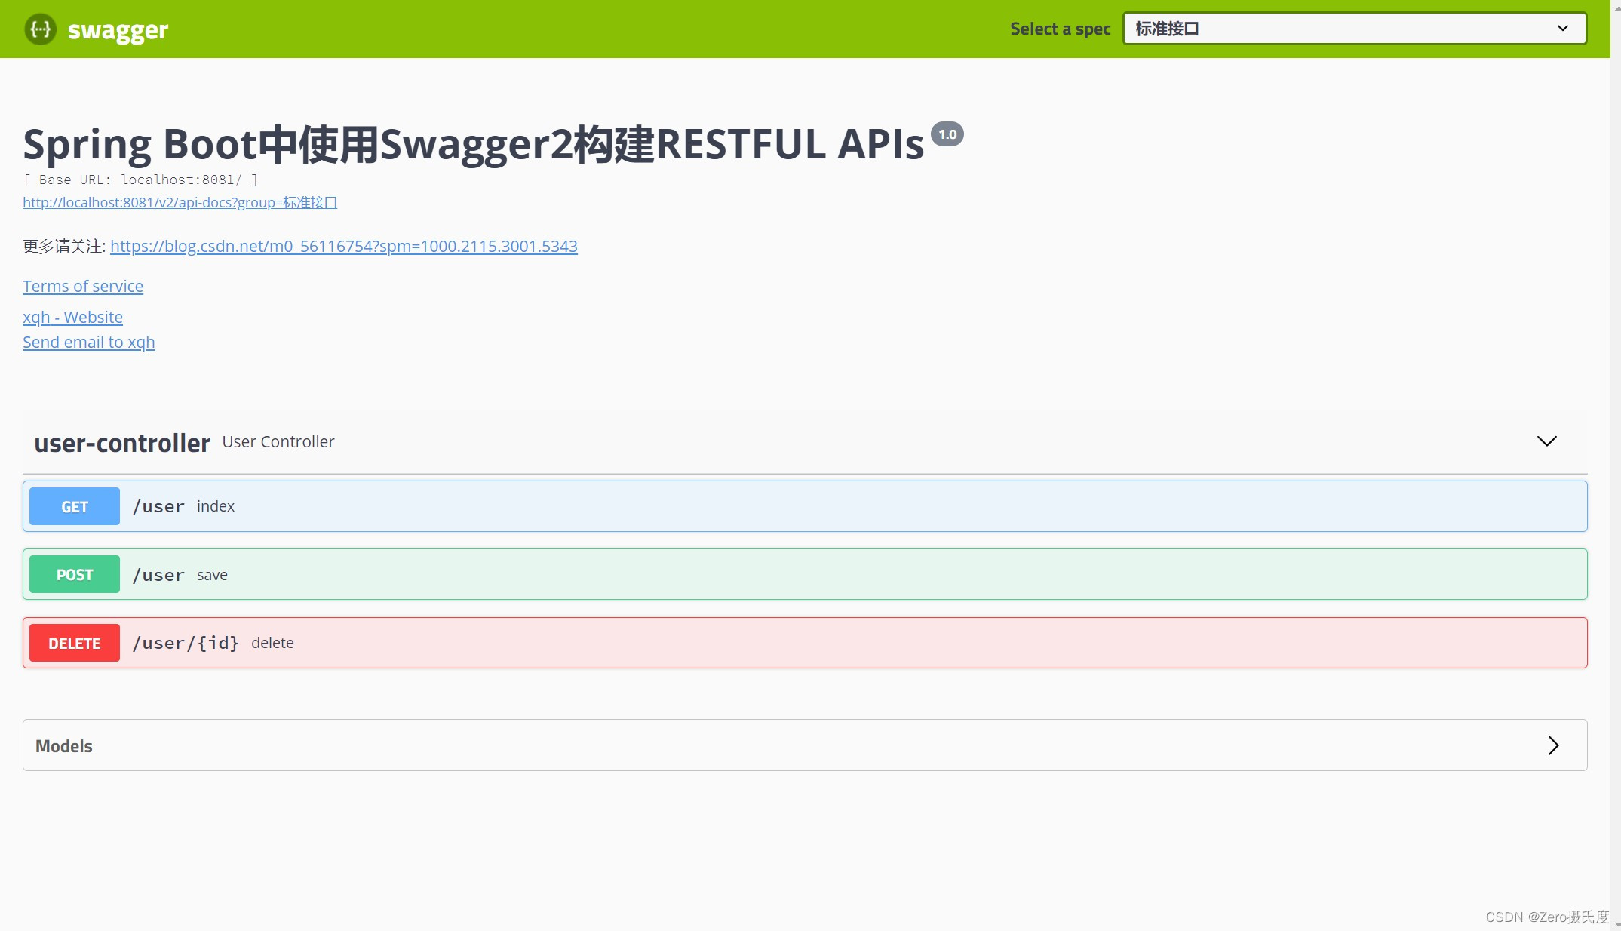Click the User Controller description text
The image size is (1621, 931).
[x=278, y=442]
